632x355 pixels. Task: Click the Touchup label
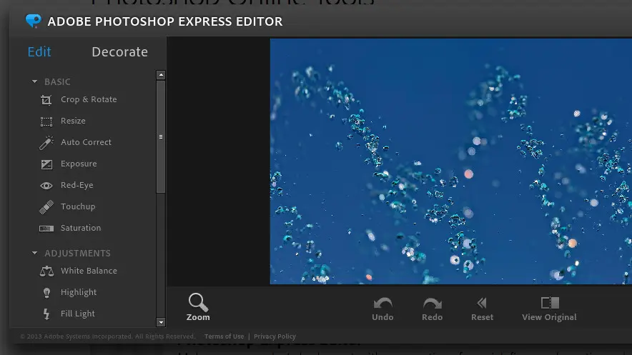78,206
